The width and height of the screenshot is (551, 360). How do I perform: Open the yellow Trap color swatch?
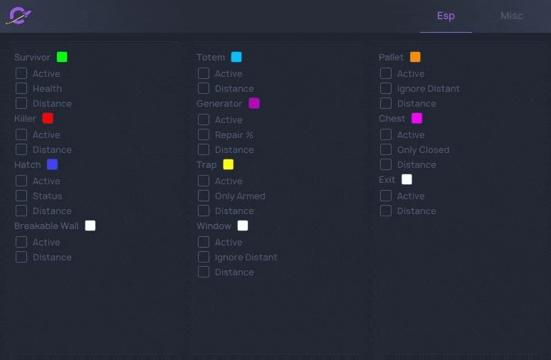229,164
